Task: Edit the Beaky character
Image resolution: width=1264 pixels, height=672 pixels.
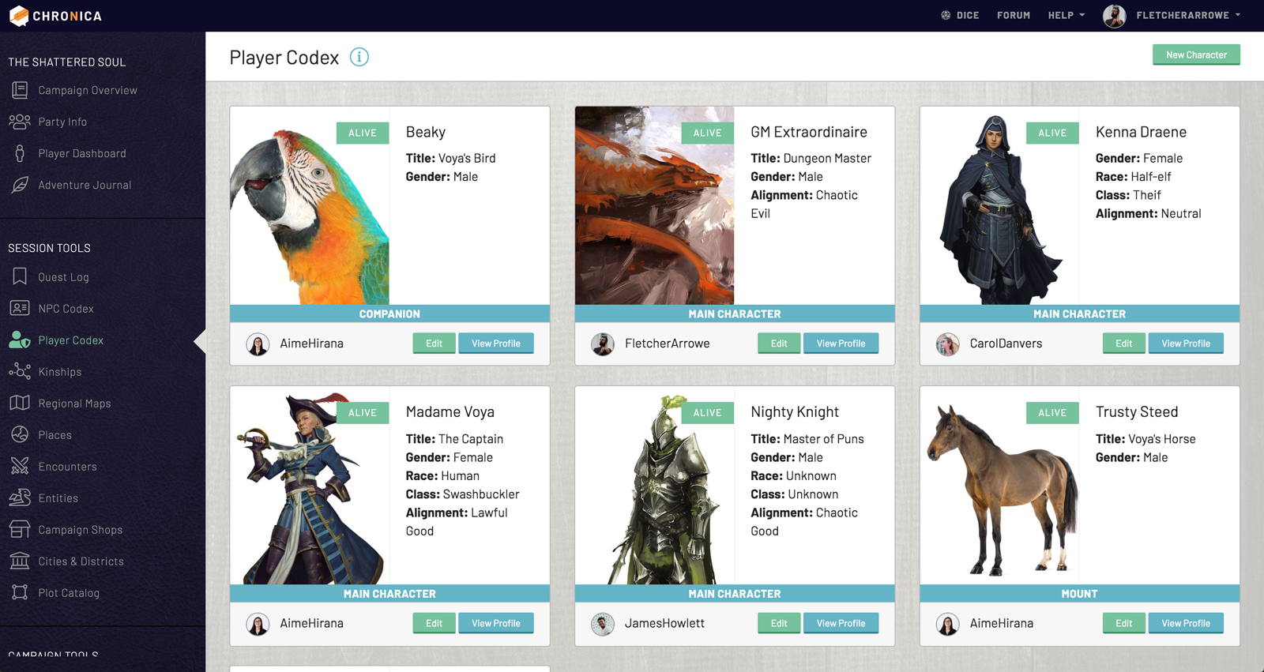Action: click(x=434, y=344)
